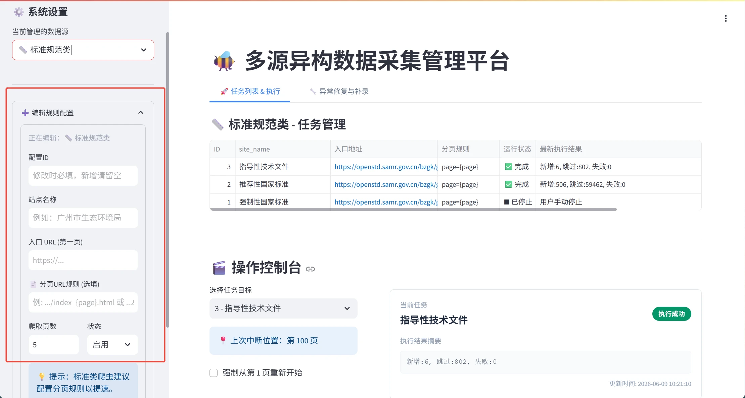745x398 pixels.
Task: Enable 强制从第 1 页重新开始 checkbox
Action: coord(214,373)
